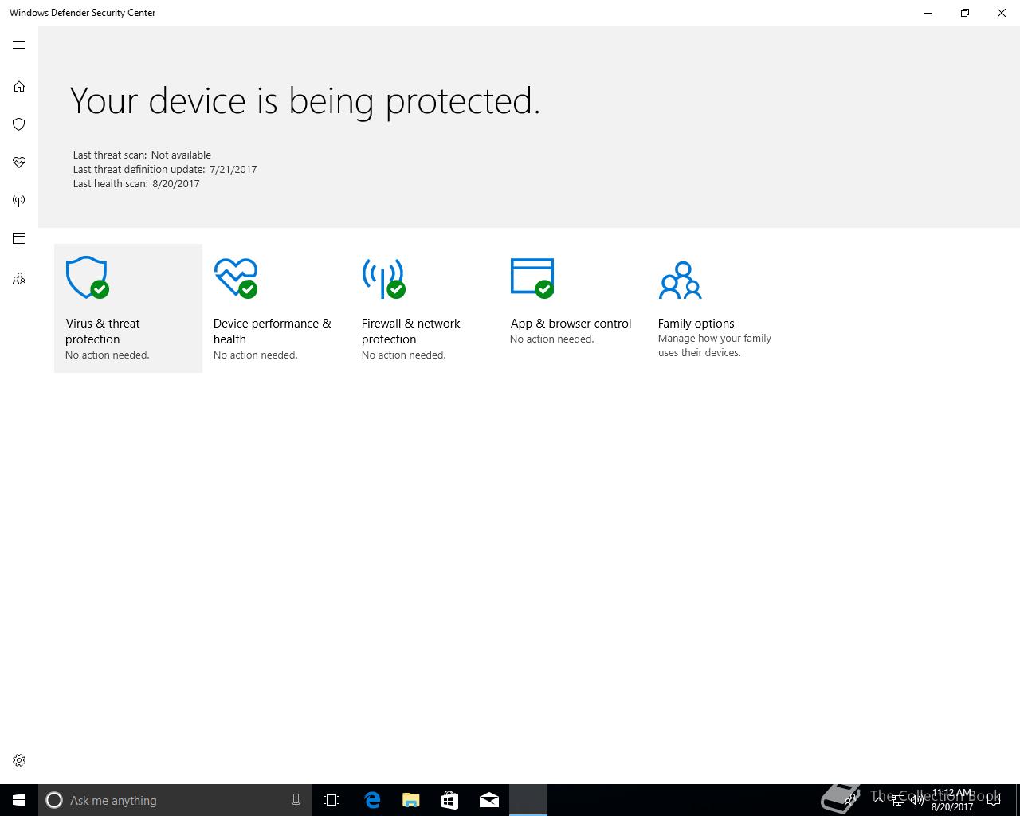1020x816 pixels.
Task: Select the 'Your device is being protected.' heading
Action: pyautogui.click(x=305, y=101)
